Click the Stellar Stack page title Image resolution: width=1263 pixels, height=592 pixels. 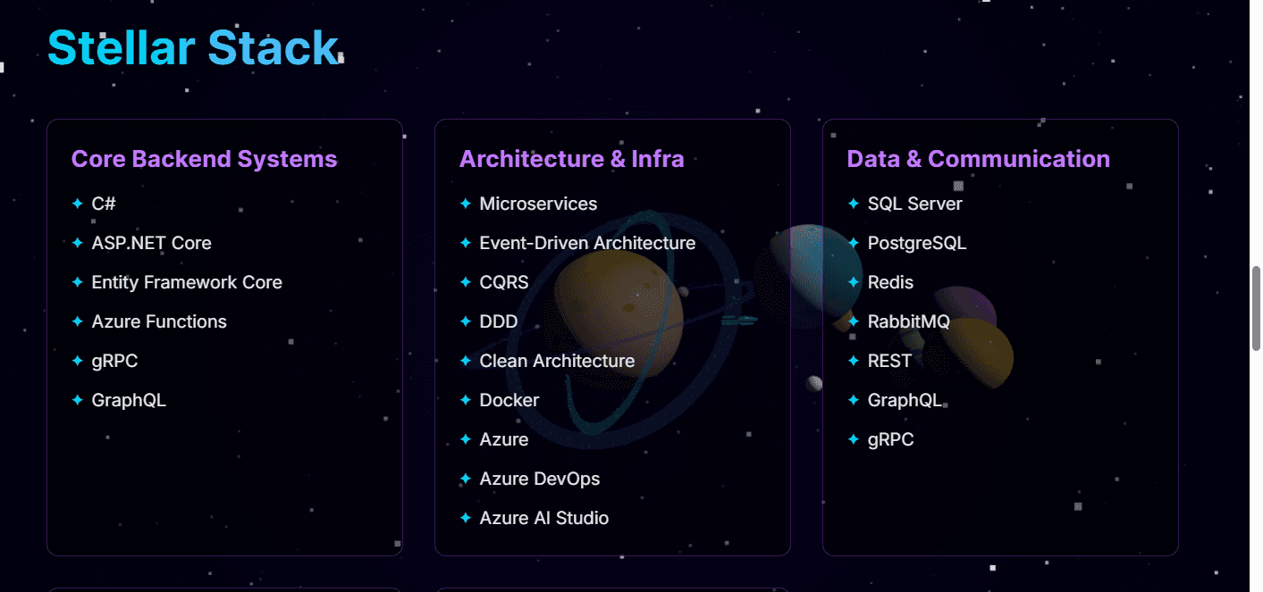tap(193, 47)
